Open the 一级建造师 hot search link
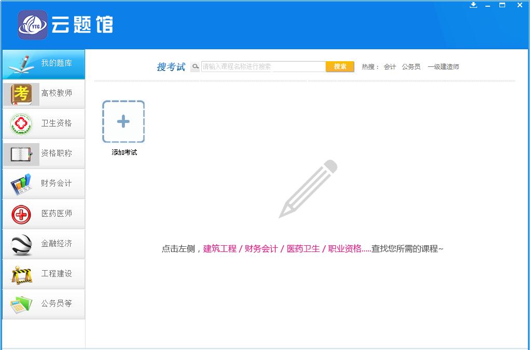Screen dimensions: 530x350 (443, 66)
